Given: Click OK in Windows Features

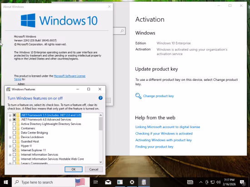Looking at the screenshot, I should click(x=74, y=169).
